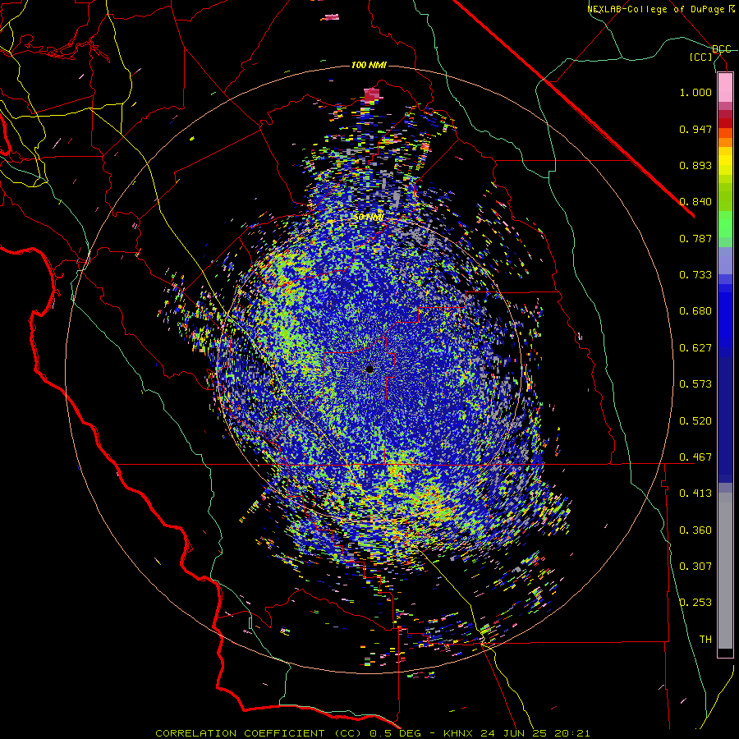Click the 0.733 scale value

pyautogui.click(x=695, y=275)
